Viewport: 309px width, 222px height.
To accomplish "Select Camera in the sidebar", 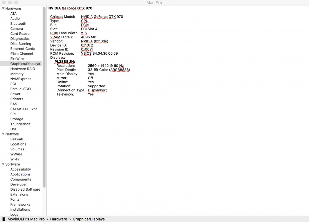I will tap(16, 29).
